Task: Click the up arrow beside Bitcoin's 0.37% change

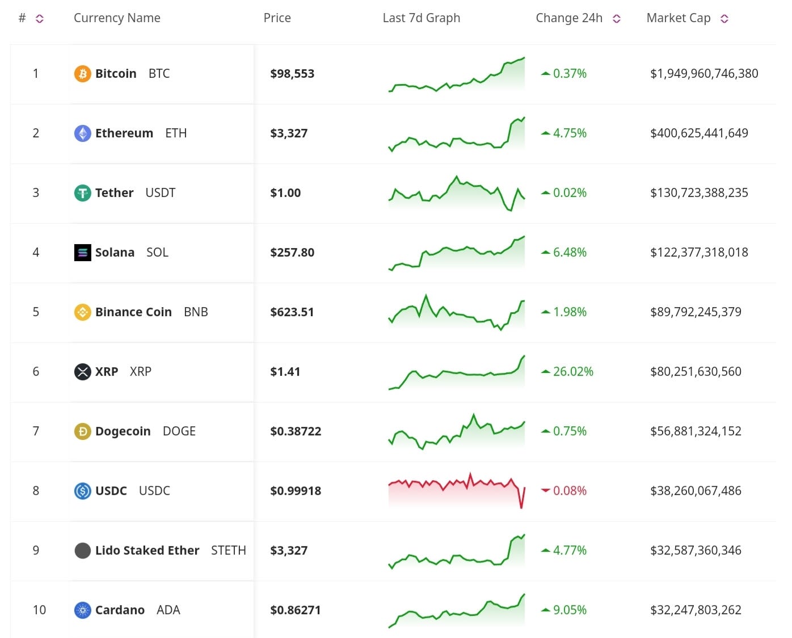Action: click(x=546, y=74)
